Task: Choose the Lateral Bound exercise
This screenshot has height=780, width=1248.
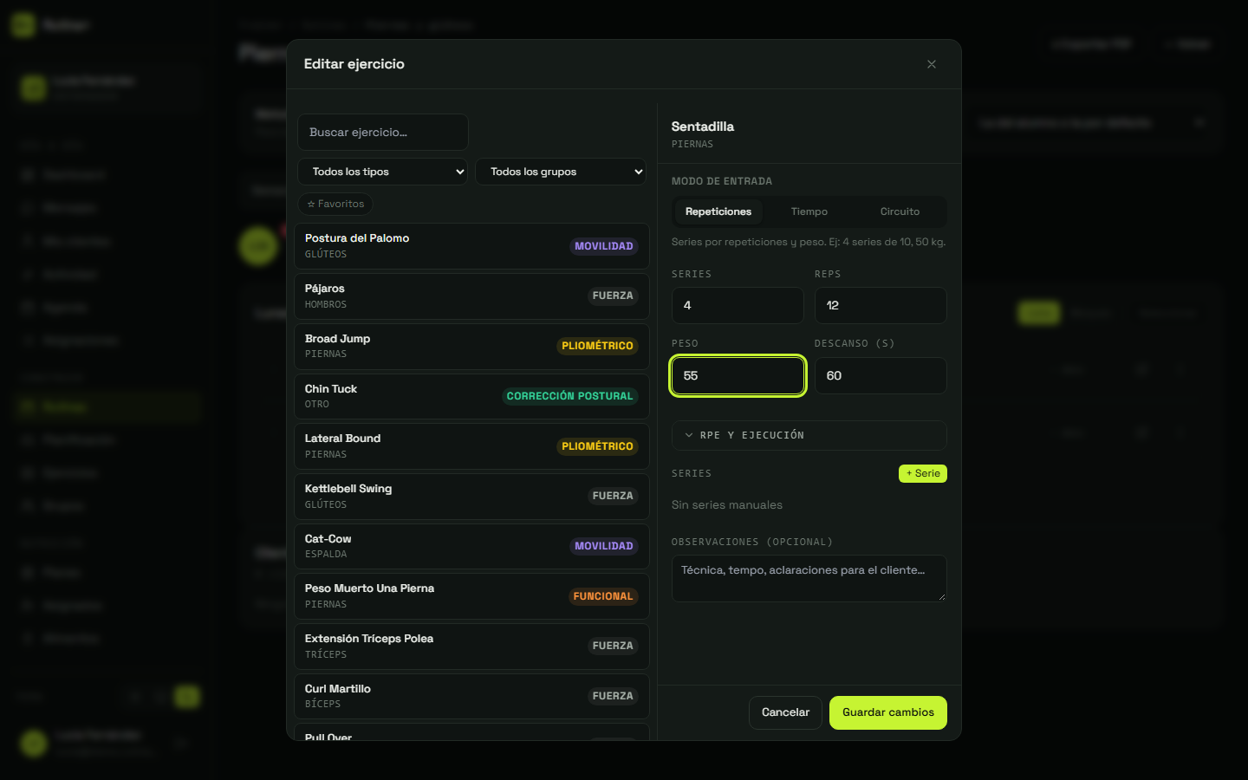Action: (471, 446)
